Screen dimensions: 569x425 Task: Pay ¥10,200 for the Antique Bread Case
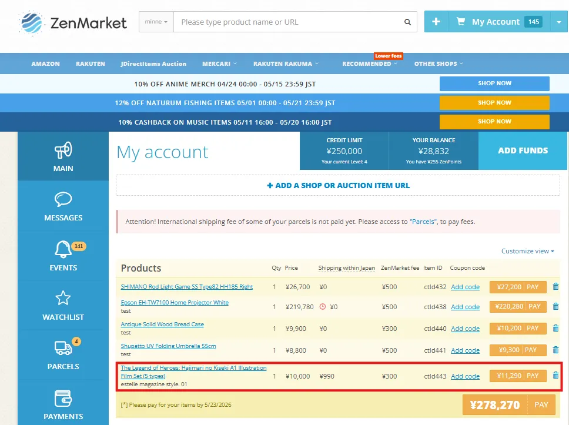click(x=517, y=328)
